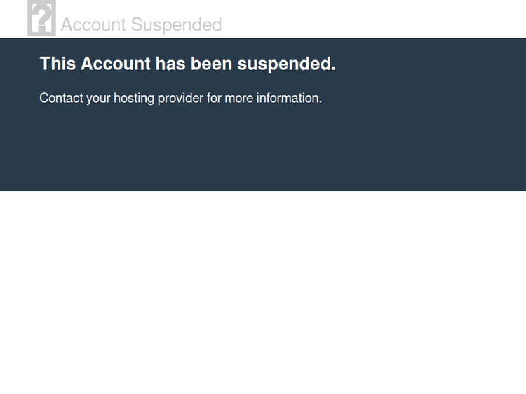Viewport: 526px width, 394px height.
Task: Click the word "your" in the message
Action: [98, 98]
